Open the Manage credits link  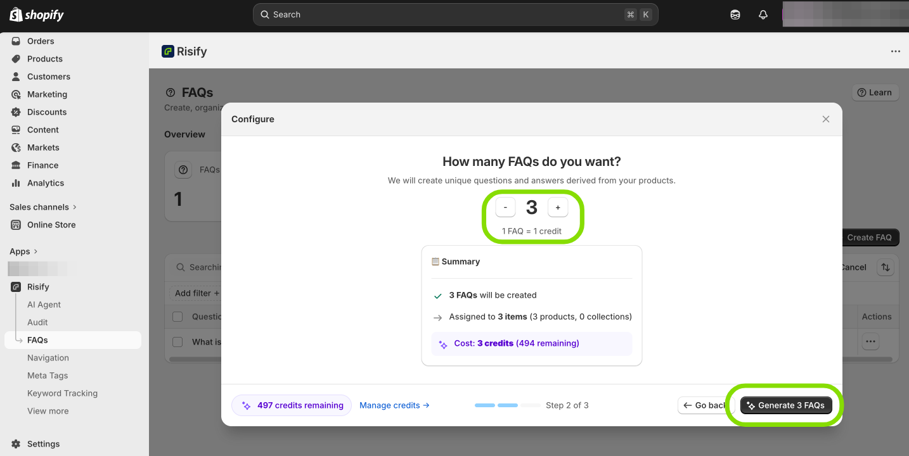coord(394,405)
